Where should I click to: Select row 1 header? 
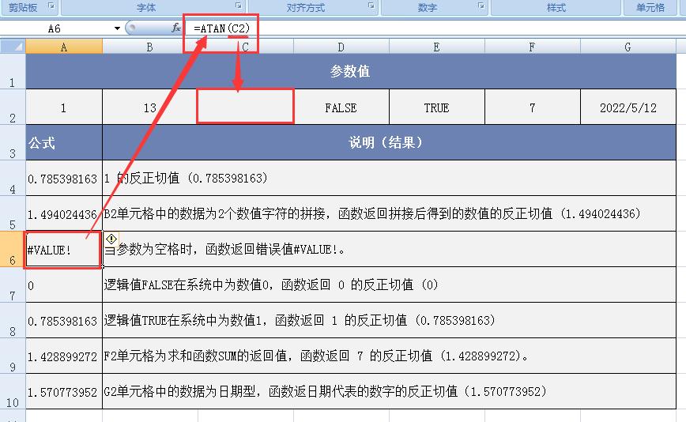coord(13,71)
